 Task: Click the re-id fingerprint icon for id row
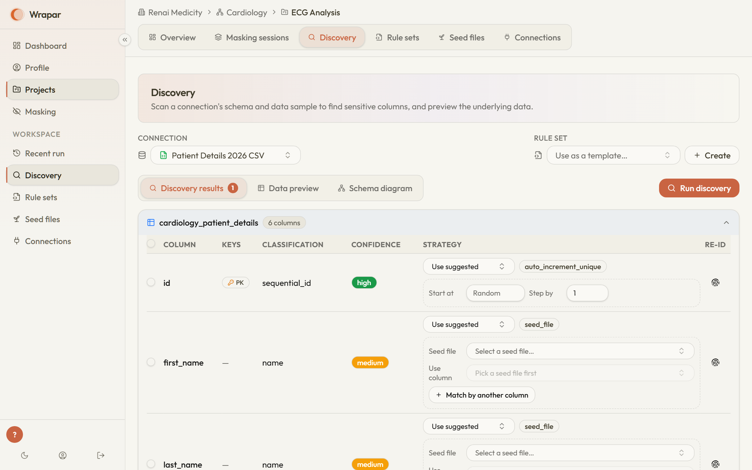(715, 282)
